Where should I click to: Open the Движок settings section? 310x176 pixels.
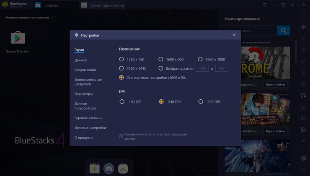tap(81, 60)
